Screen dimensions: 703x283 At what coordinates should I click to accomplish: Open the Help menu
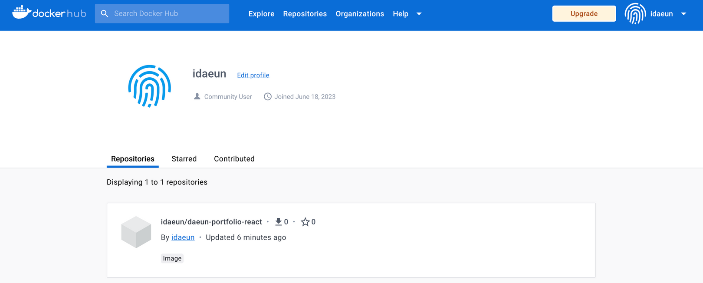[x=401, y=14]
